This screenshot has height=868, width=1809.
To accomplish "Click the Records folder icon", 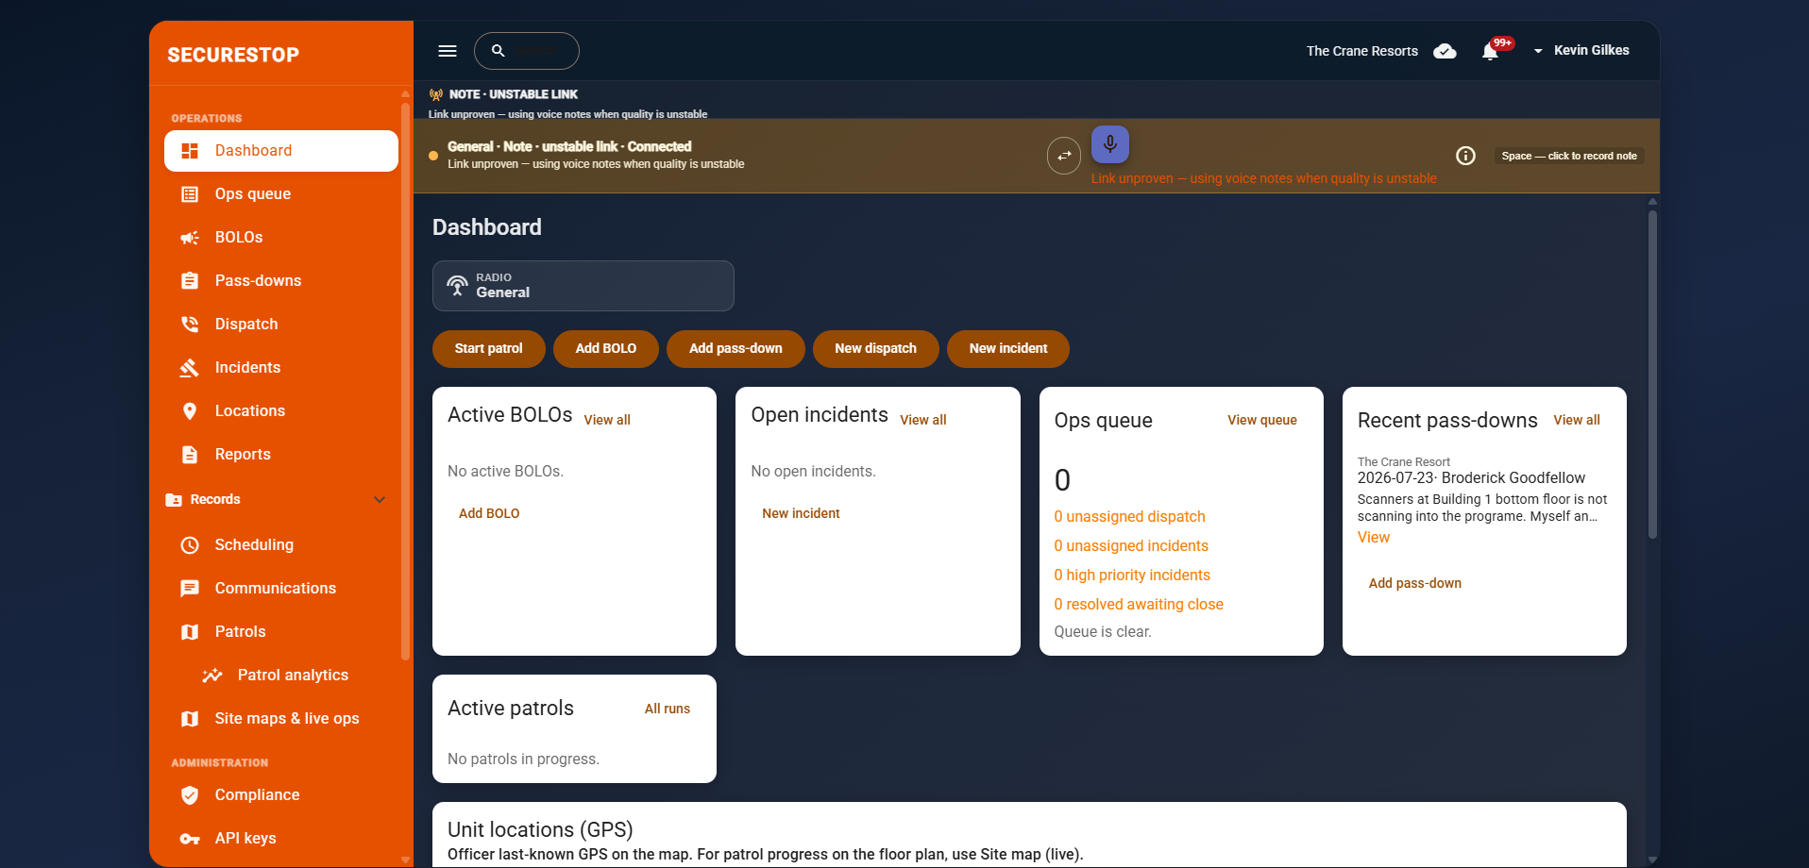I will (174, 500).
